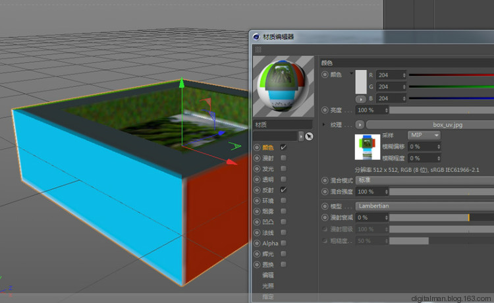
Task: Disable the 反射 (Reflection) channel checkbox
Action: point(283,190)
